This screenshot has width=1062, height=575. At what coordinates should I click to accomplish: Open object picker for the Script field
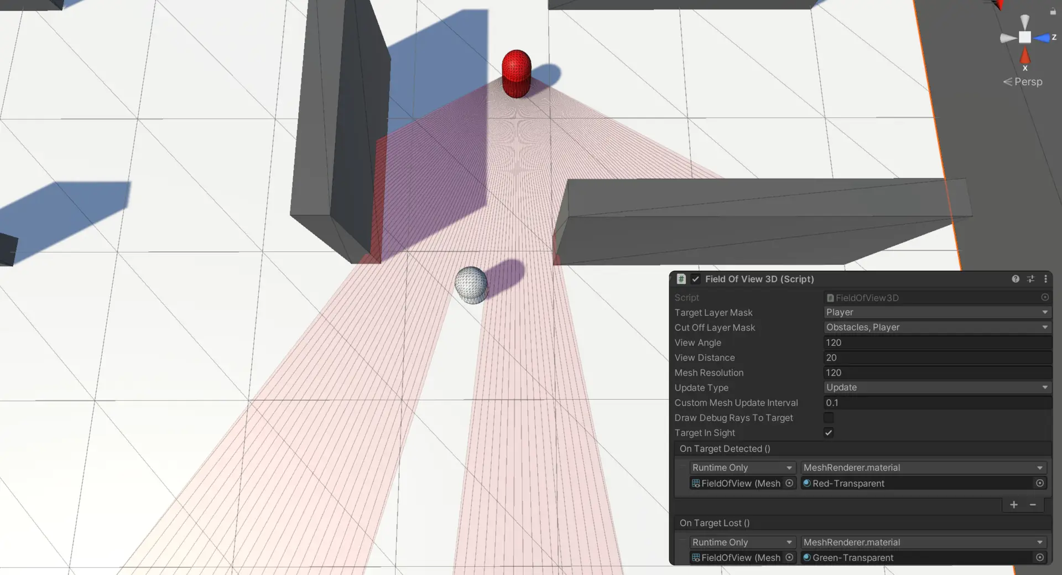click(x=1045, y=298)
